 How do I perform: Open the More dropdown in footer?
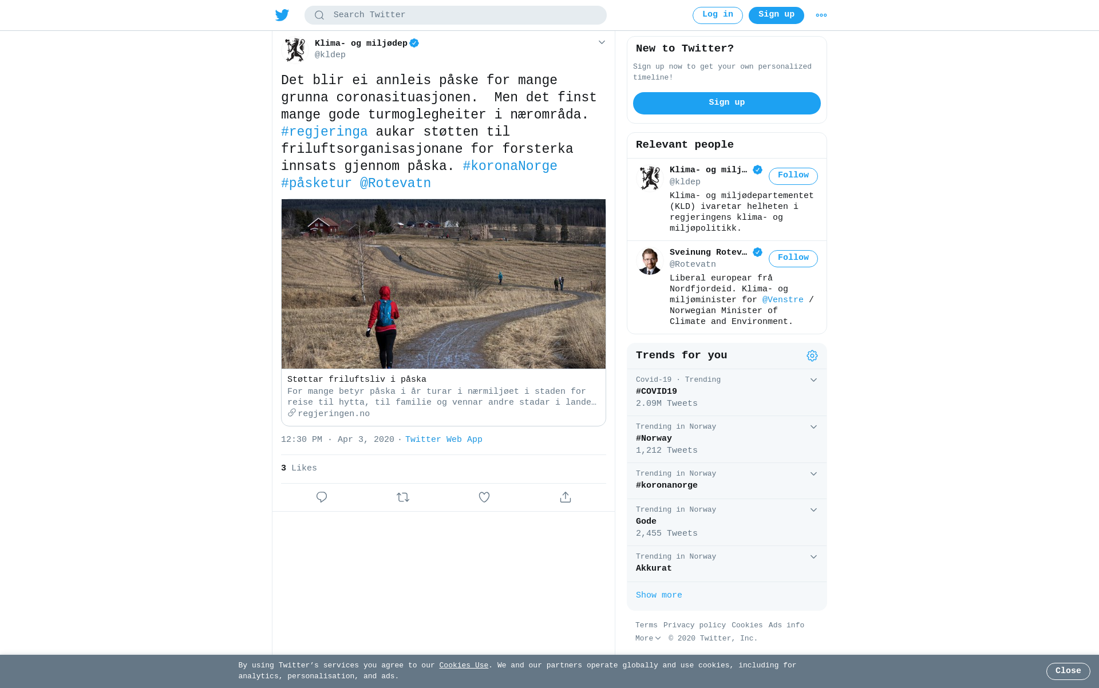pyautogui.click(x=648, y=638)
